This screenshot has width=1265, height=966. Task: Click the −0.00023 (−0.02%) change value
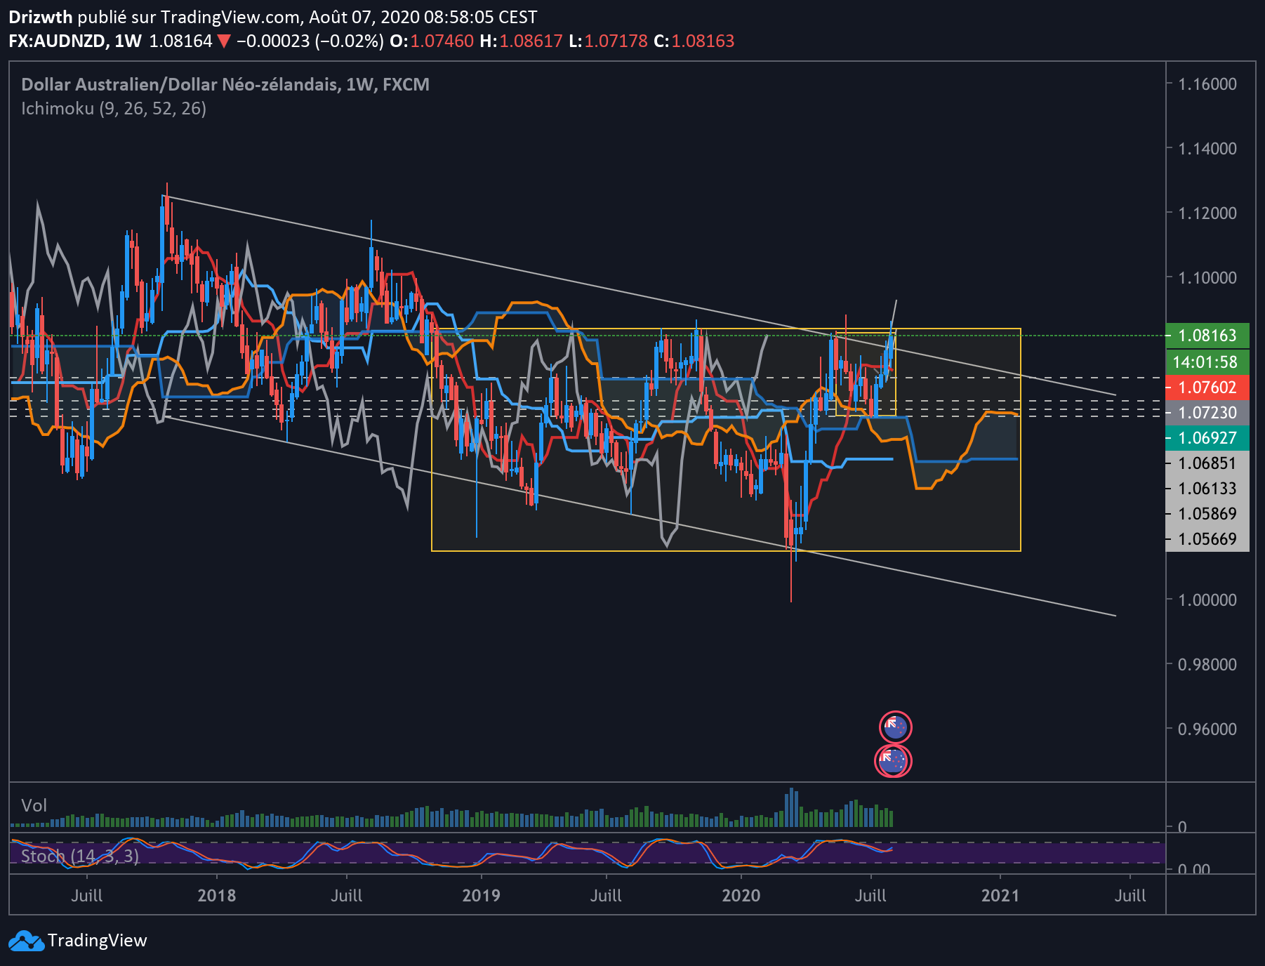click(310, 41)
